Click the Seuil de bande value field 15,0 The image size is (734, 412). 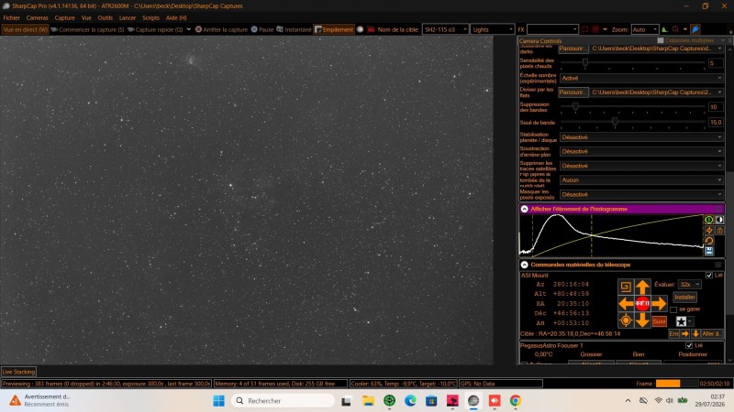pos(716,123)
